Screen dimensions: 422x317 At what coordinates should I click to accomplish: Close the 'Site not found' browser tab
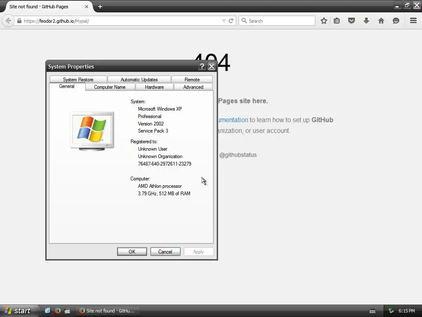[87, 7]
